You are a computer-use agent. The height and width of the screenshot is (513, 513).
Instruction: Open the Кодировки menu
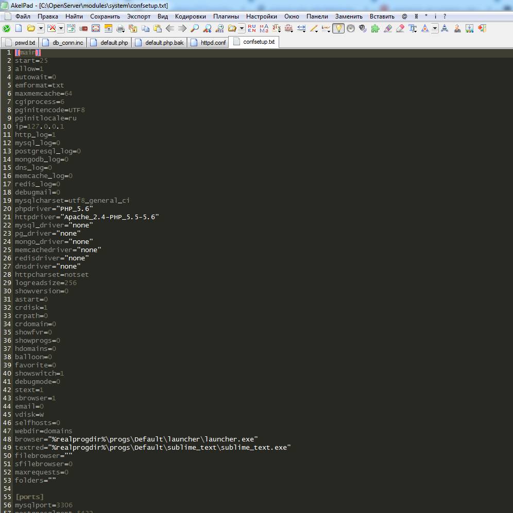190,16
